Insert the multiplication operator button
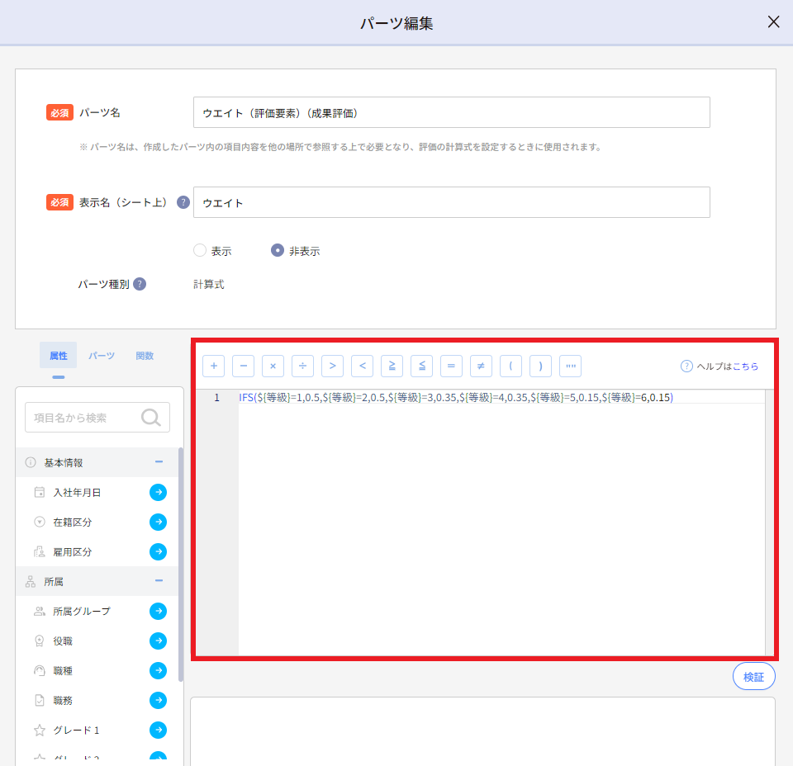 pyautogui.click(x=273, y=366)
